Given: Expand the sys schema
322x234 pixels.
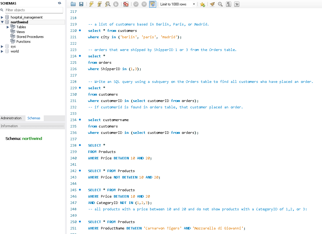Looking at the screenshot, I should [x=2, y=46].
